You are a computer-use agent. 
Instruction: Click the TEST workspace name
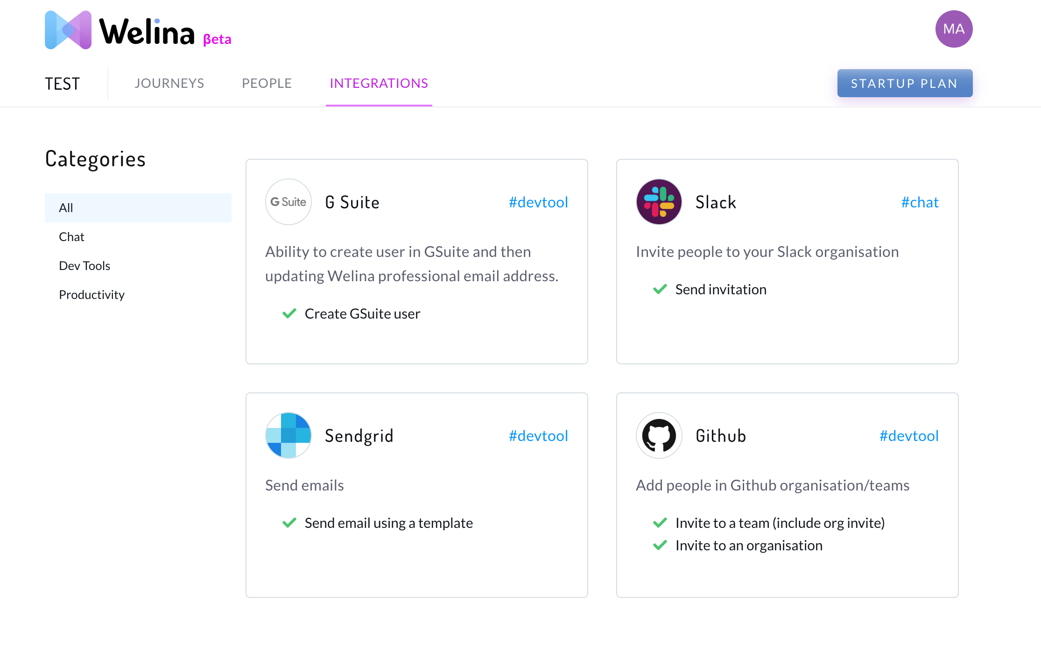tap(62, 84)
